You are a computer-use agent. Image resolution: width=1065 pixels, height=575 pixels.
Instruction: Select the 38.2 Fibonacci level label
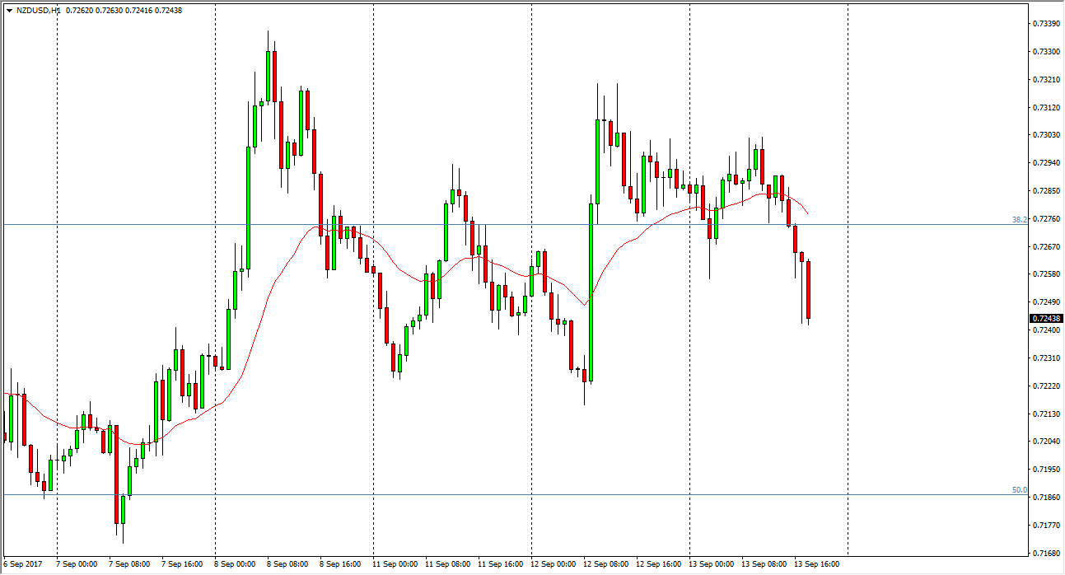click(x=1019, y=220)
